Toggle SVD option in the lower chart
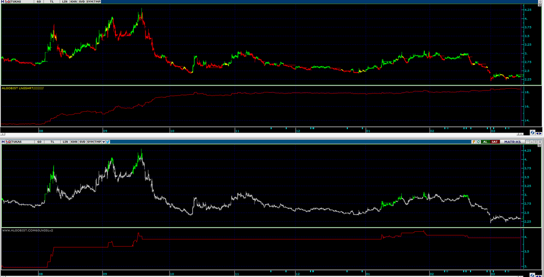 pos(83,142)
